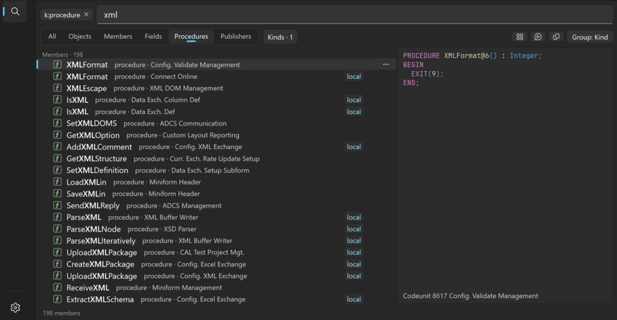Select IsXML in Data Exch. Column Def

217,100
